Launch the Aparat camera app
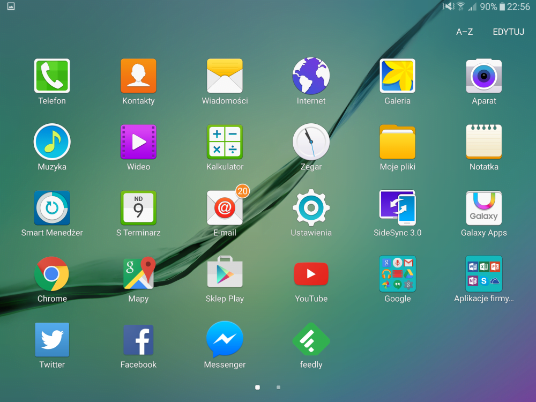 pyautogui.click(x=483, y=76)
